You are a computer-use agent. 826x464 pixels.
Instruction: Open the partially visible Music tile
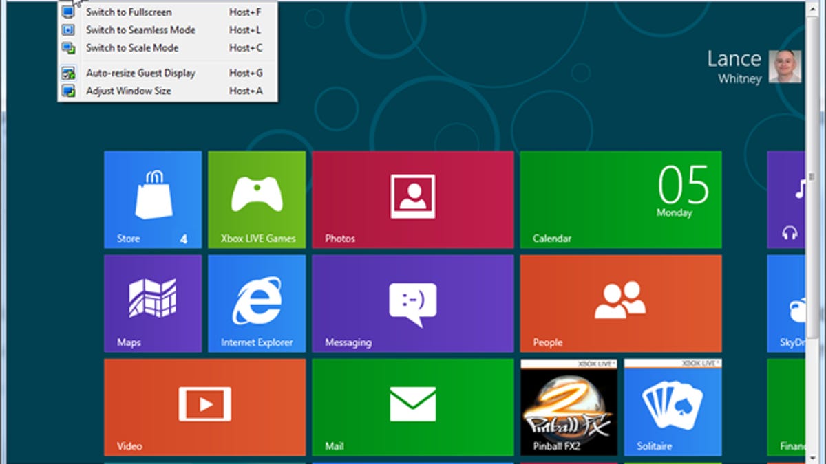tap(786, 199)
